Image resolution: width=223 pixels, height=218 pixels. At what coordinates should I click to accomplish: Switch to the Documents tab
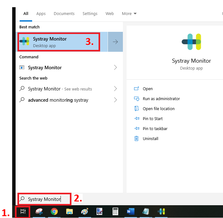point(64,14)
